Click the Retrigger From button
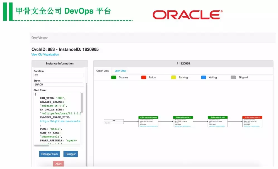The width and height of the screenshot is (278, 169). coord(49,154)
